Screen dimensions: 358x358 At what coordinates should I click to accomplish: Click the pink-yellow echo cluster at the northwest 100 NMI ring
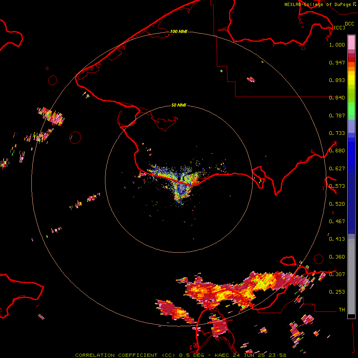(51, 116)
